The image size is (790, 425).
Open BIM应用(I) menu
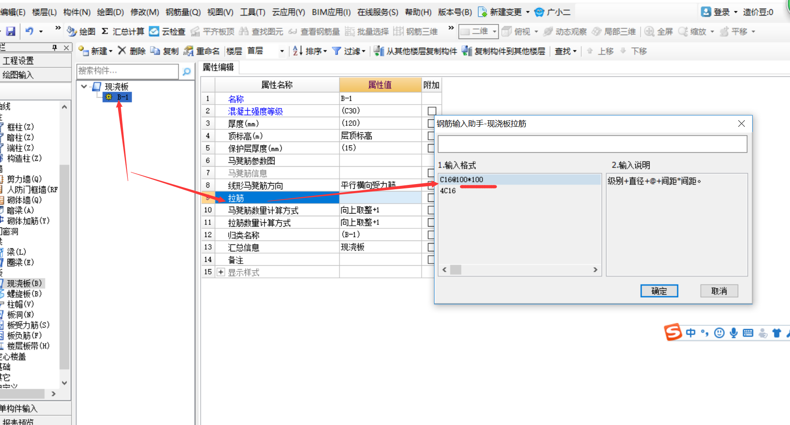(x=331, y=12)
